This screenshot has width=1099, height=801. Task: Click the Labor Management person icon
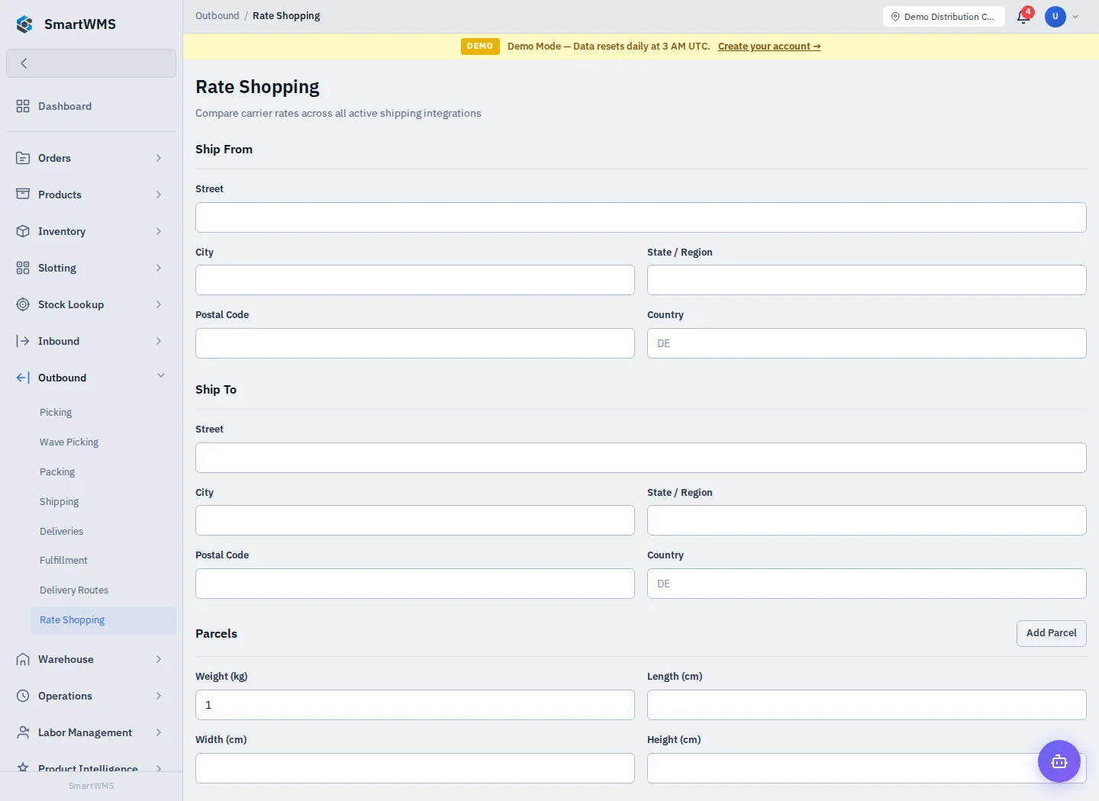click(23, 732)
